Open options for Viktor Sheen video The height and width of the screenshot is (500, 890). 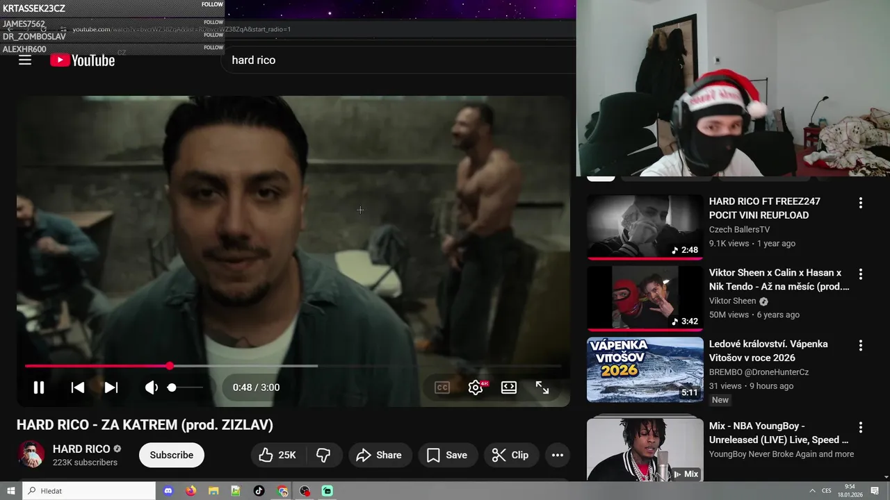click(x=860, y=274)
